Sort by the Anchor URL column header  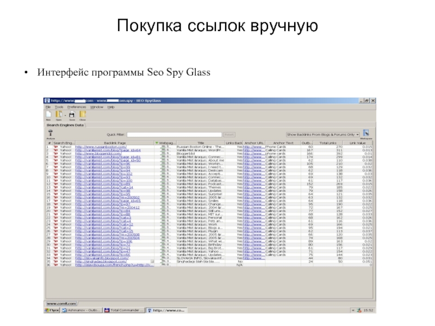point(254,143)
